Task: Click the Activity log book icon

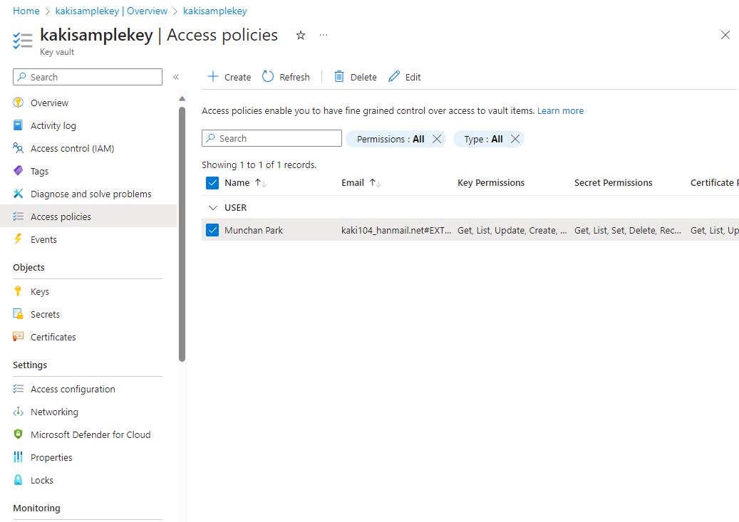Action: (x=18, y=125)
